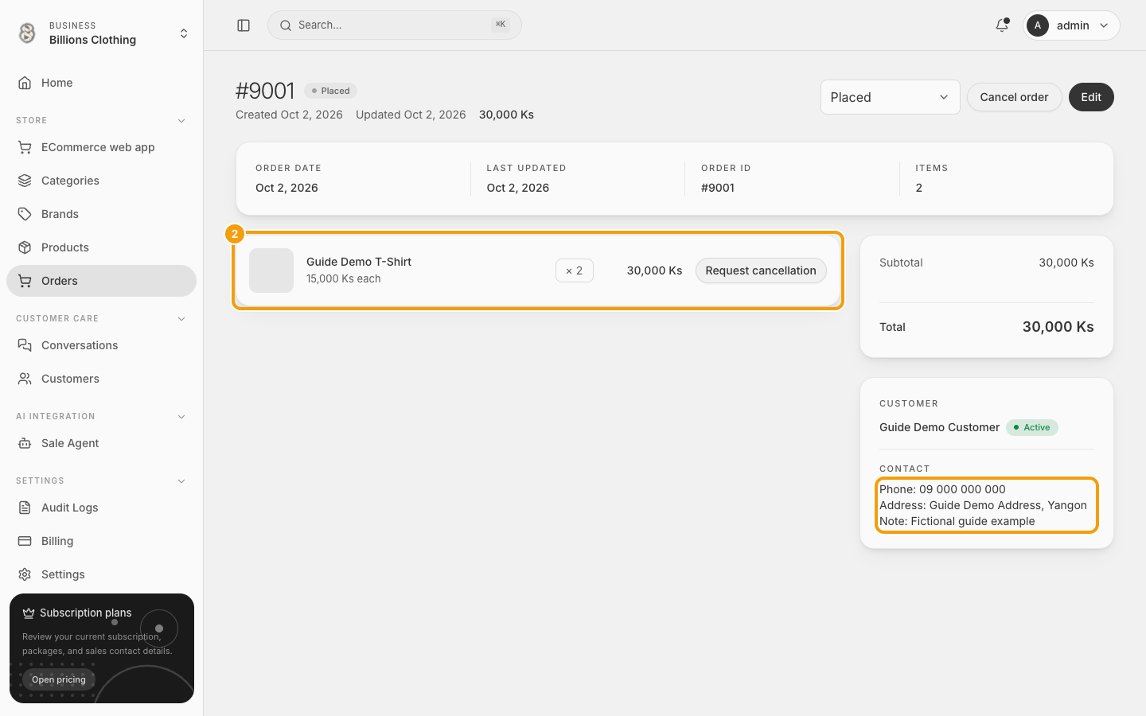Screen dimensions: 1146x716
Task: Open the admin account menu chevron
Action: click(1104, 25)
